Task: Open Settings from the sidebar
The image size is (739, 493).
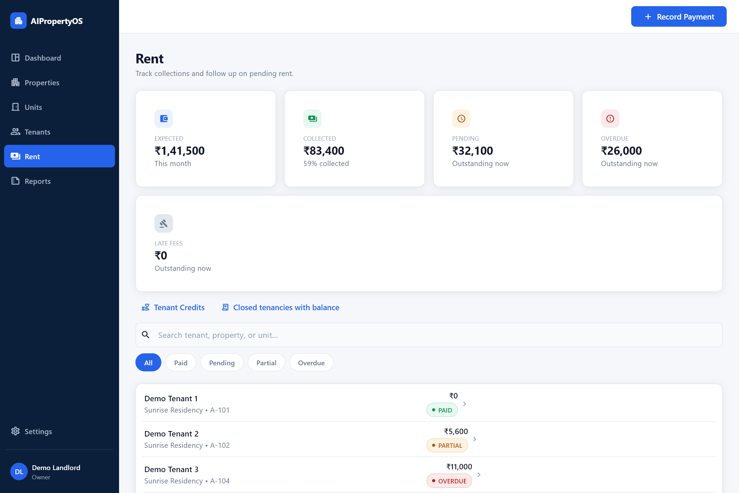Action: click(60, 431)
